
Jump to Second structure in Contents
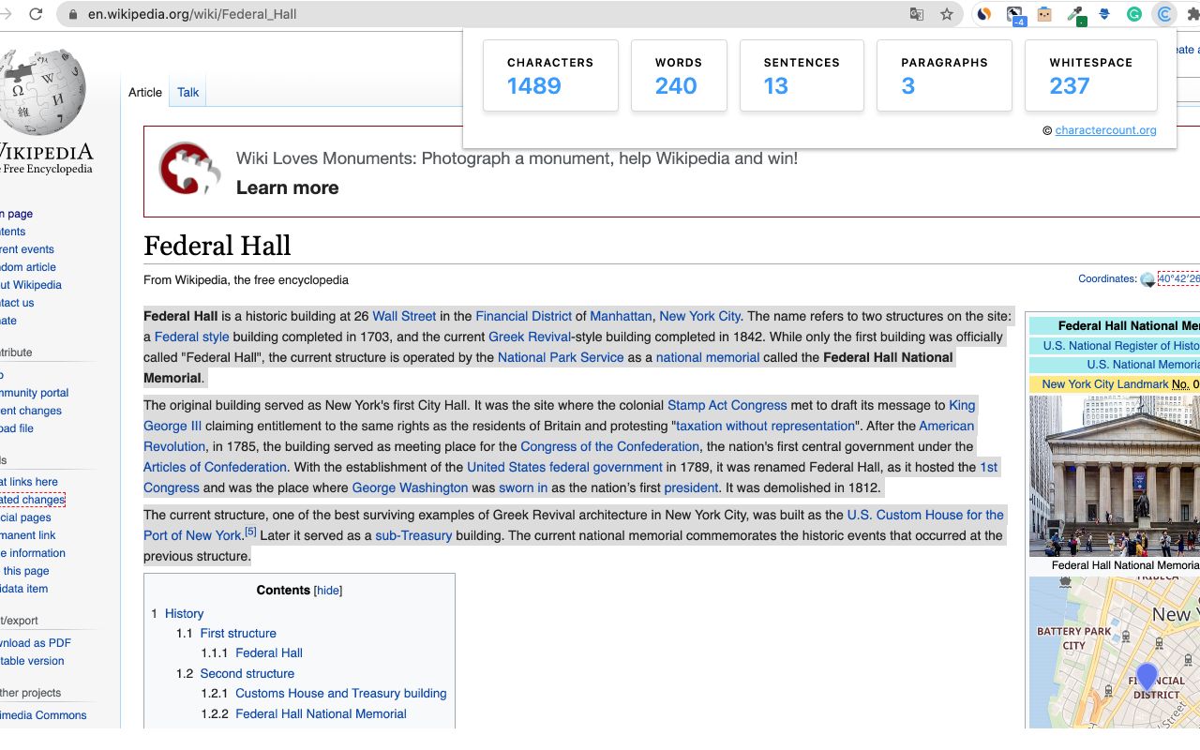pos(247,673)
